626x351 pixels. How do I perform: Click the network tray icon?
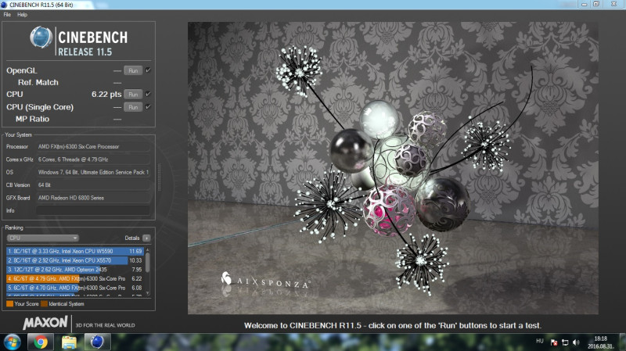565,342
